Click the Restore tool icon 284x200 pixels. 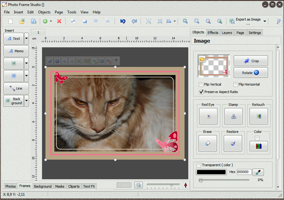click(x=233, y=143)
